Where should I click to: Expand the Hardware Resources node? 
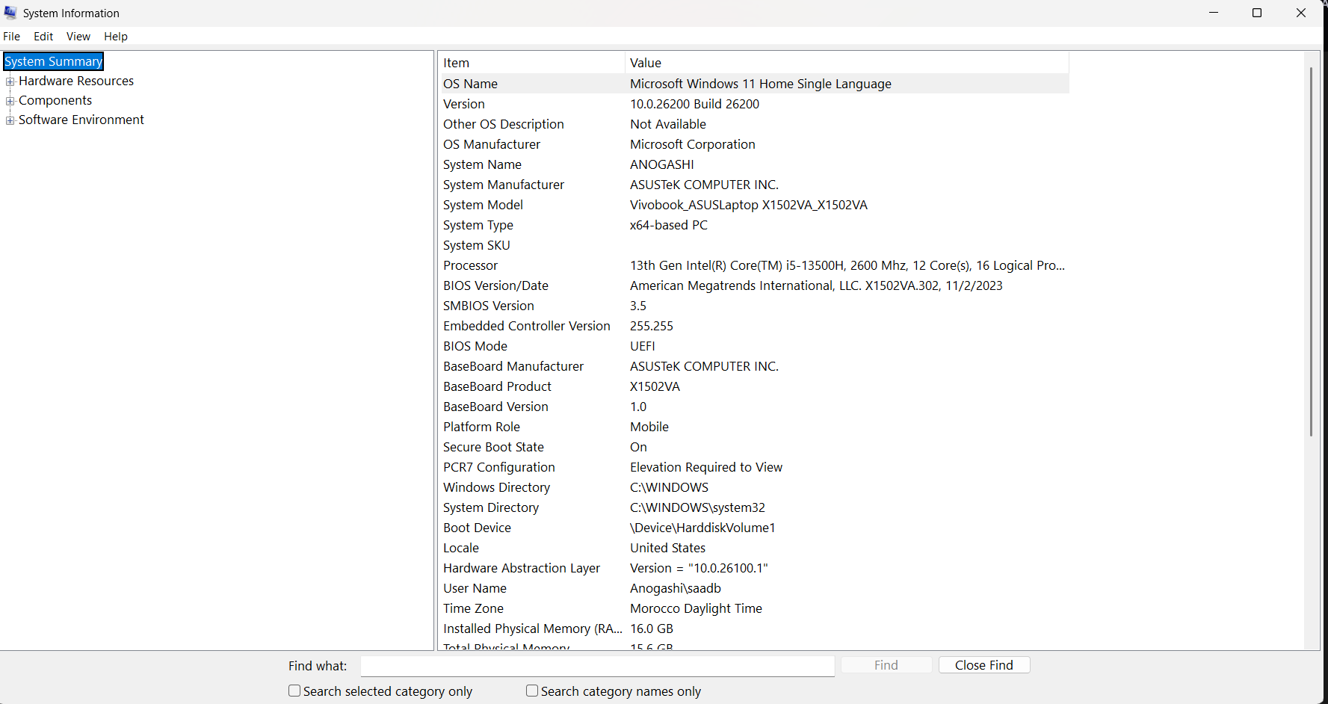point(10,81)
